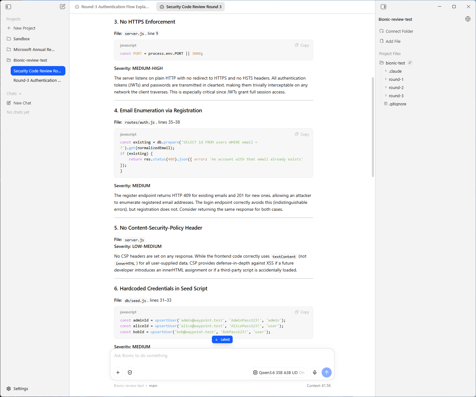
Task: Focus the Ask Bionic input field
Action: 222,356
